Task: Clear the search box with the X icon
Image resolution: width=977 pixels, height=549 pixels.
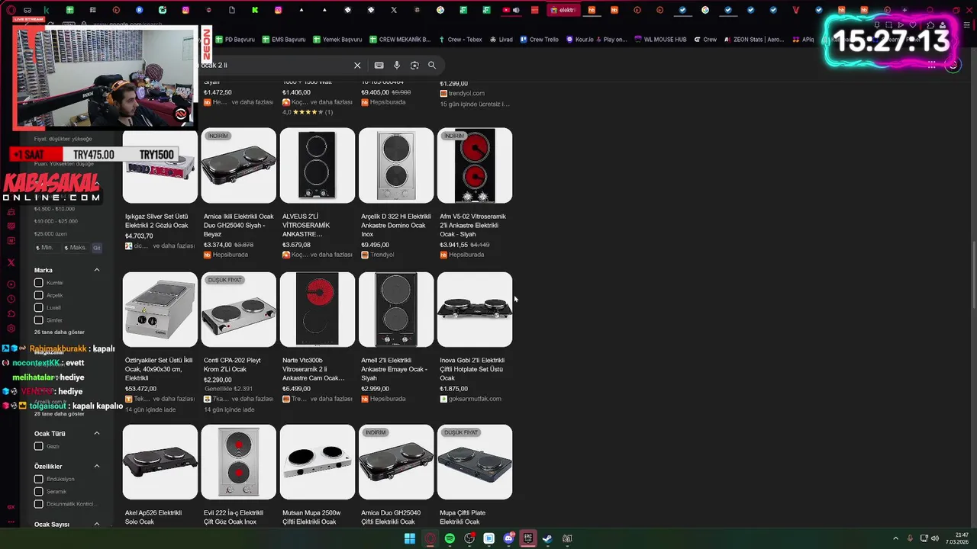Action: (357, 66)
